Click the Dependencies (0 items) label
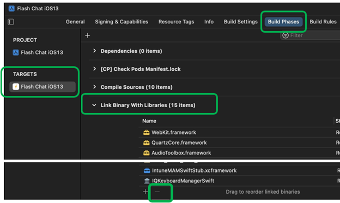 131,51
